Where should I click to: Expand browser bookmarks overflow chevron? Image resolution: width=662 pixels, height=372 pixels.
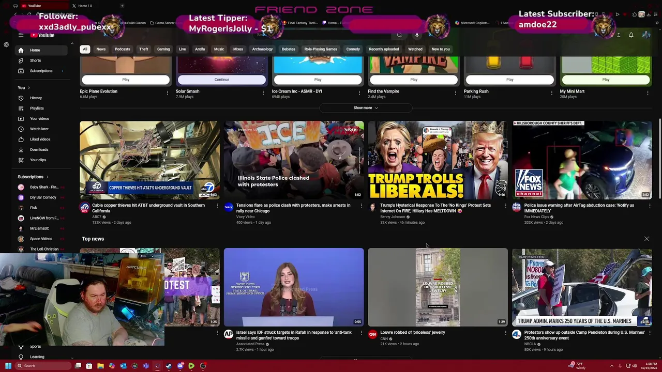pos(657,23)
